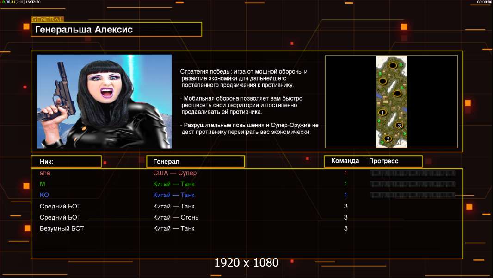Select 'Безумный БОТ' player row name
This screenshot has width=493, height=278.
[x=62, y=228]
